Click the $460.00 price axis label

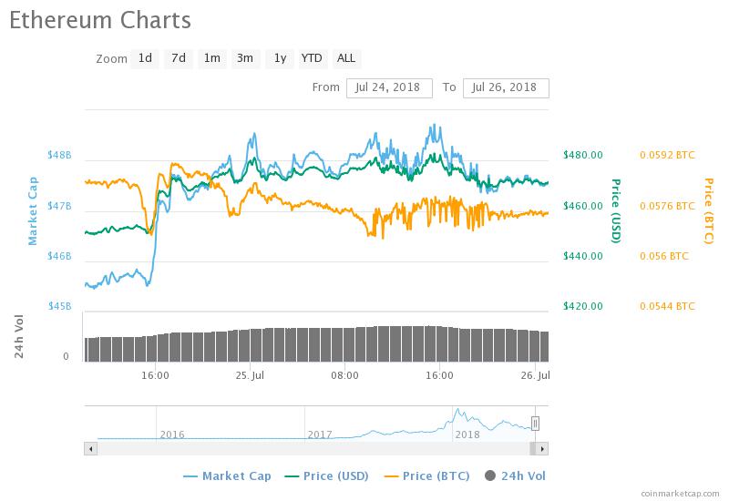coord(583,206)
